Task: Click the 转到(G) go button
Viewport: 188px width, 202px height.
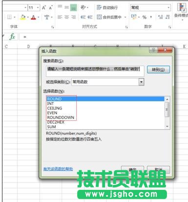Action: pyautogui.click(x=158, y=69)
